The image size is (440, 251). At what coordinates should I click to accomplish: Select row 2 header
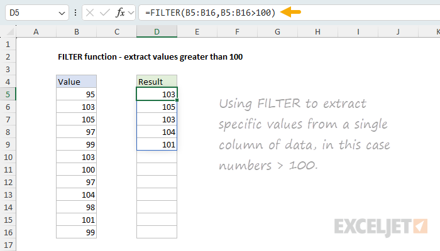coord(8,57)
